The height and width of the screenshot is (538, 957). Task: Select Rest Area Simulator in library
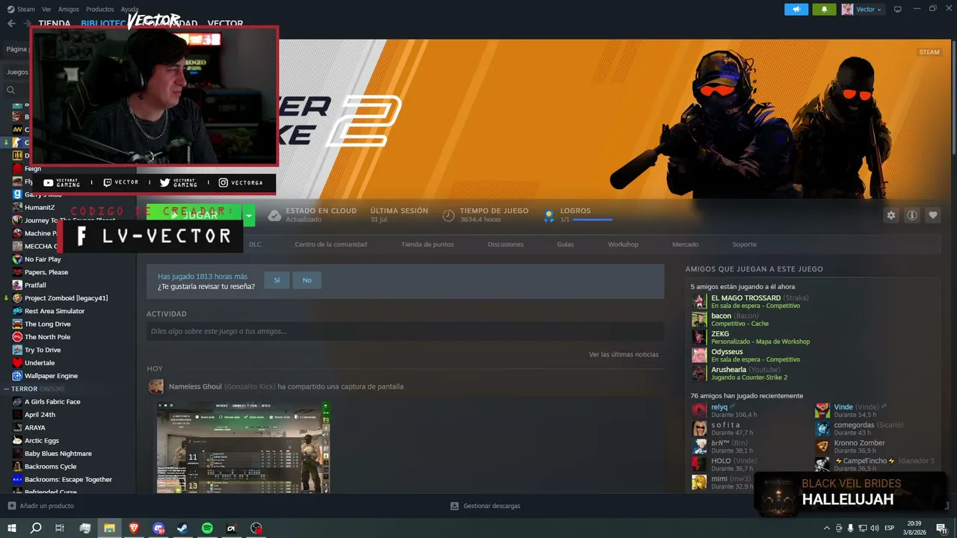coord(55,311)
